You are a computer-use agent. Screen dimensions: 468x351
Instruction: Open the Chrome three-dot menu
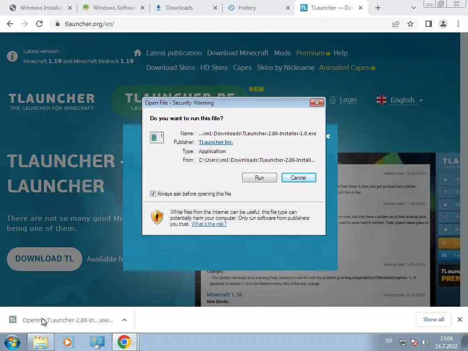click(458, 24)
